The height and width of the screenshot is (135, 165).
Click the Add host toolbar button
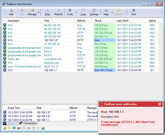[x=11, y=12]
